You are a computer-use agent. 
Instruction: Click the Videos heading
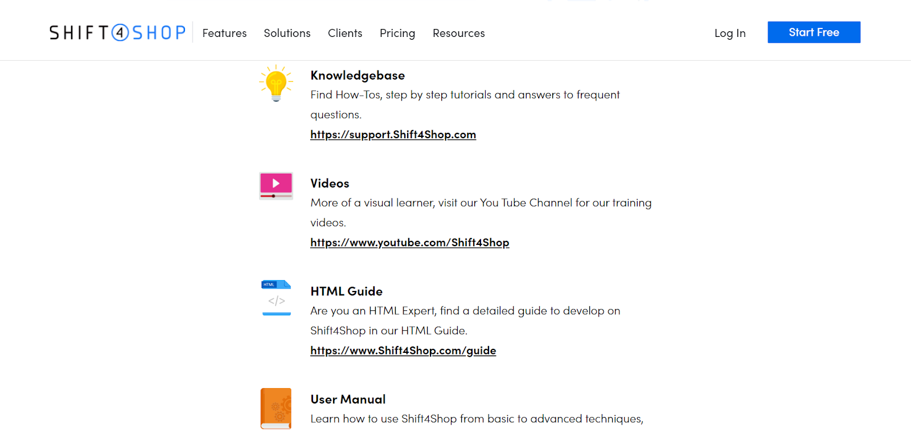(330, 184)
